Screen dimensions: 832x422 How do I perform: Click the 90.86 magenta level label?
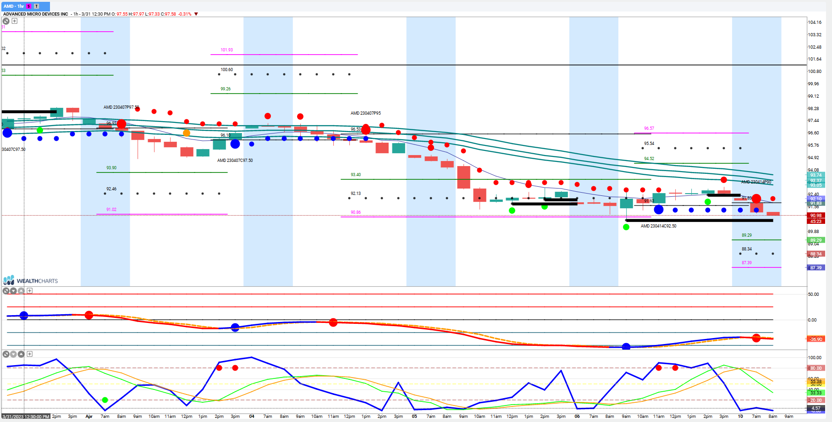tap(356, 212)
